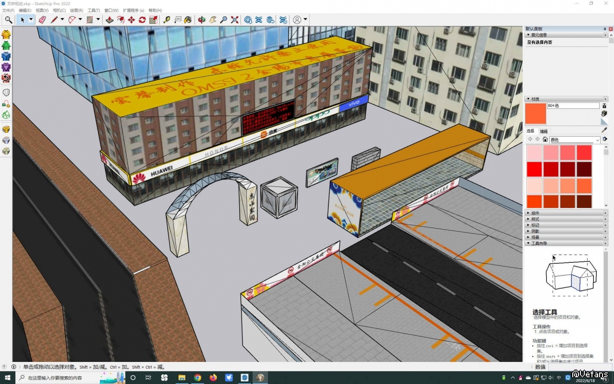The width and height of the screenshot is (614, 384).
Task: Click the Zoom Extents tool
Action: point(234,20)
